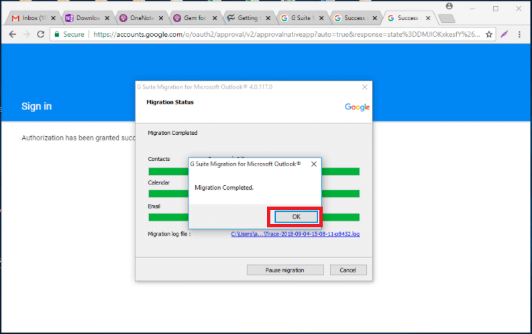Open the migration log file link

click(x=295, y=234)
